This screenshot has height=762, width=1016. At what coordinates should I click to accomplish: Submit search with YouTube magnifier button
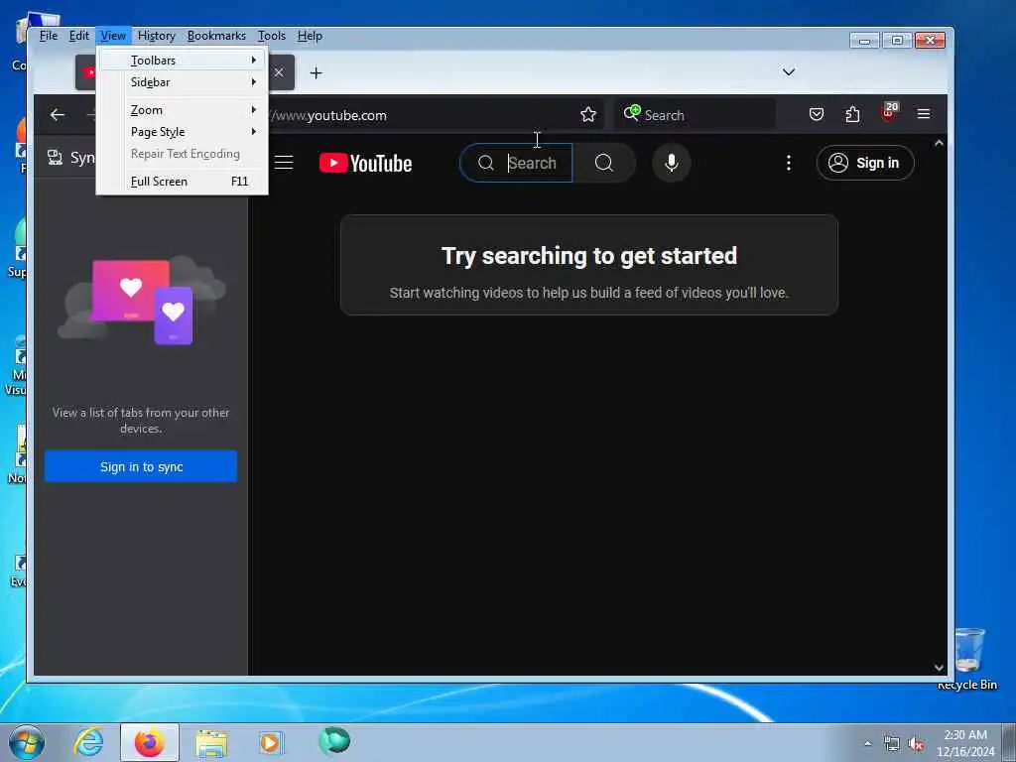[604, 163]
